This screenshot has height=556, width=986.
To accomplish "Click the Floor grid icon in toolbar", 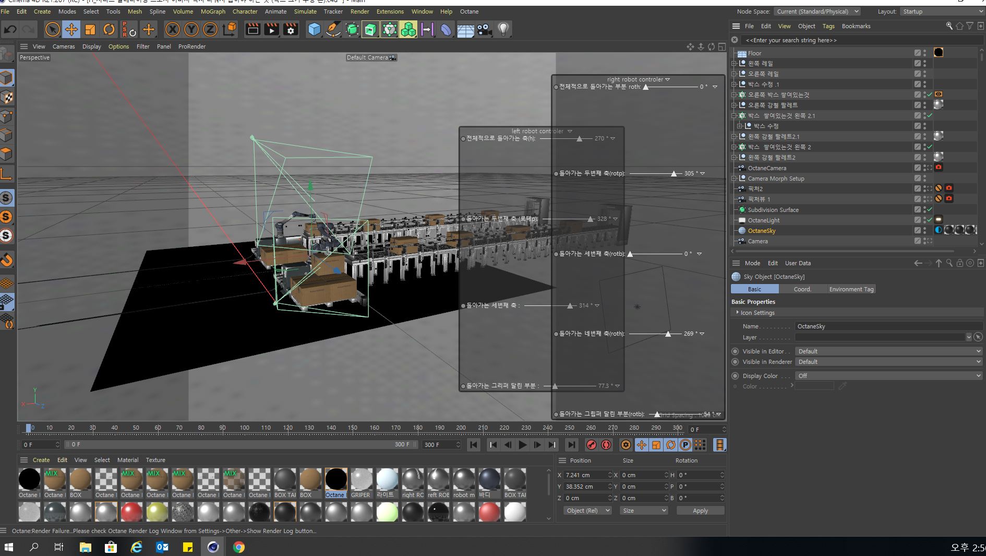I will 465,30.
